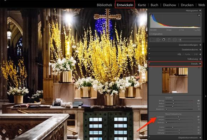
Task: Click the Details slider under Schärfen
Action: point(179,107)
